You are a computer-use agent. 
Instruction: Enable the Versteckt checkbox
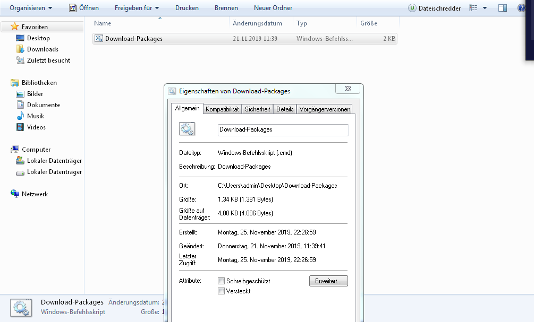click(222, 291)
